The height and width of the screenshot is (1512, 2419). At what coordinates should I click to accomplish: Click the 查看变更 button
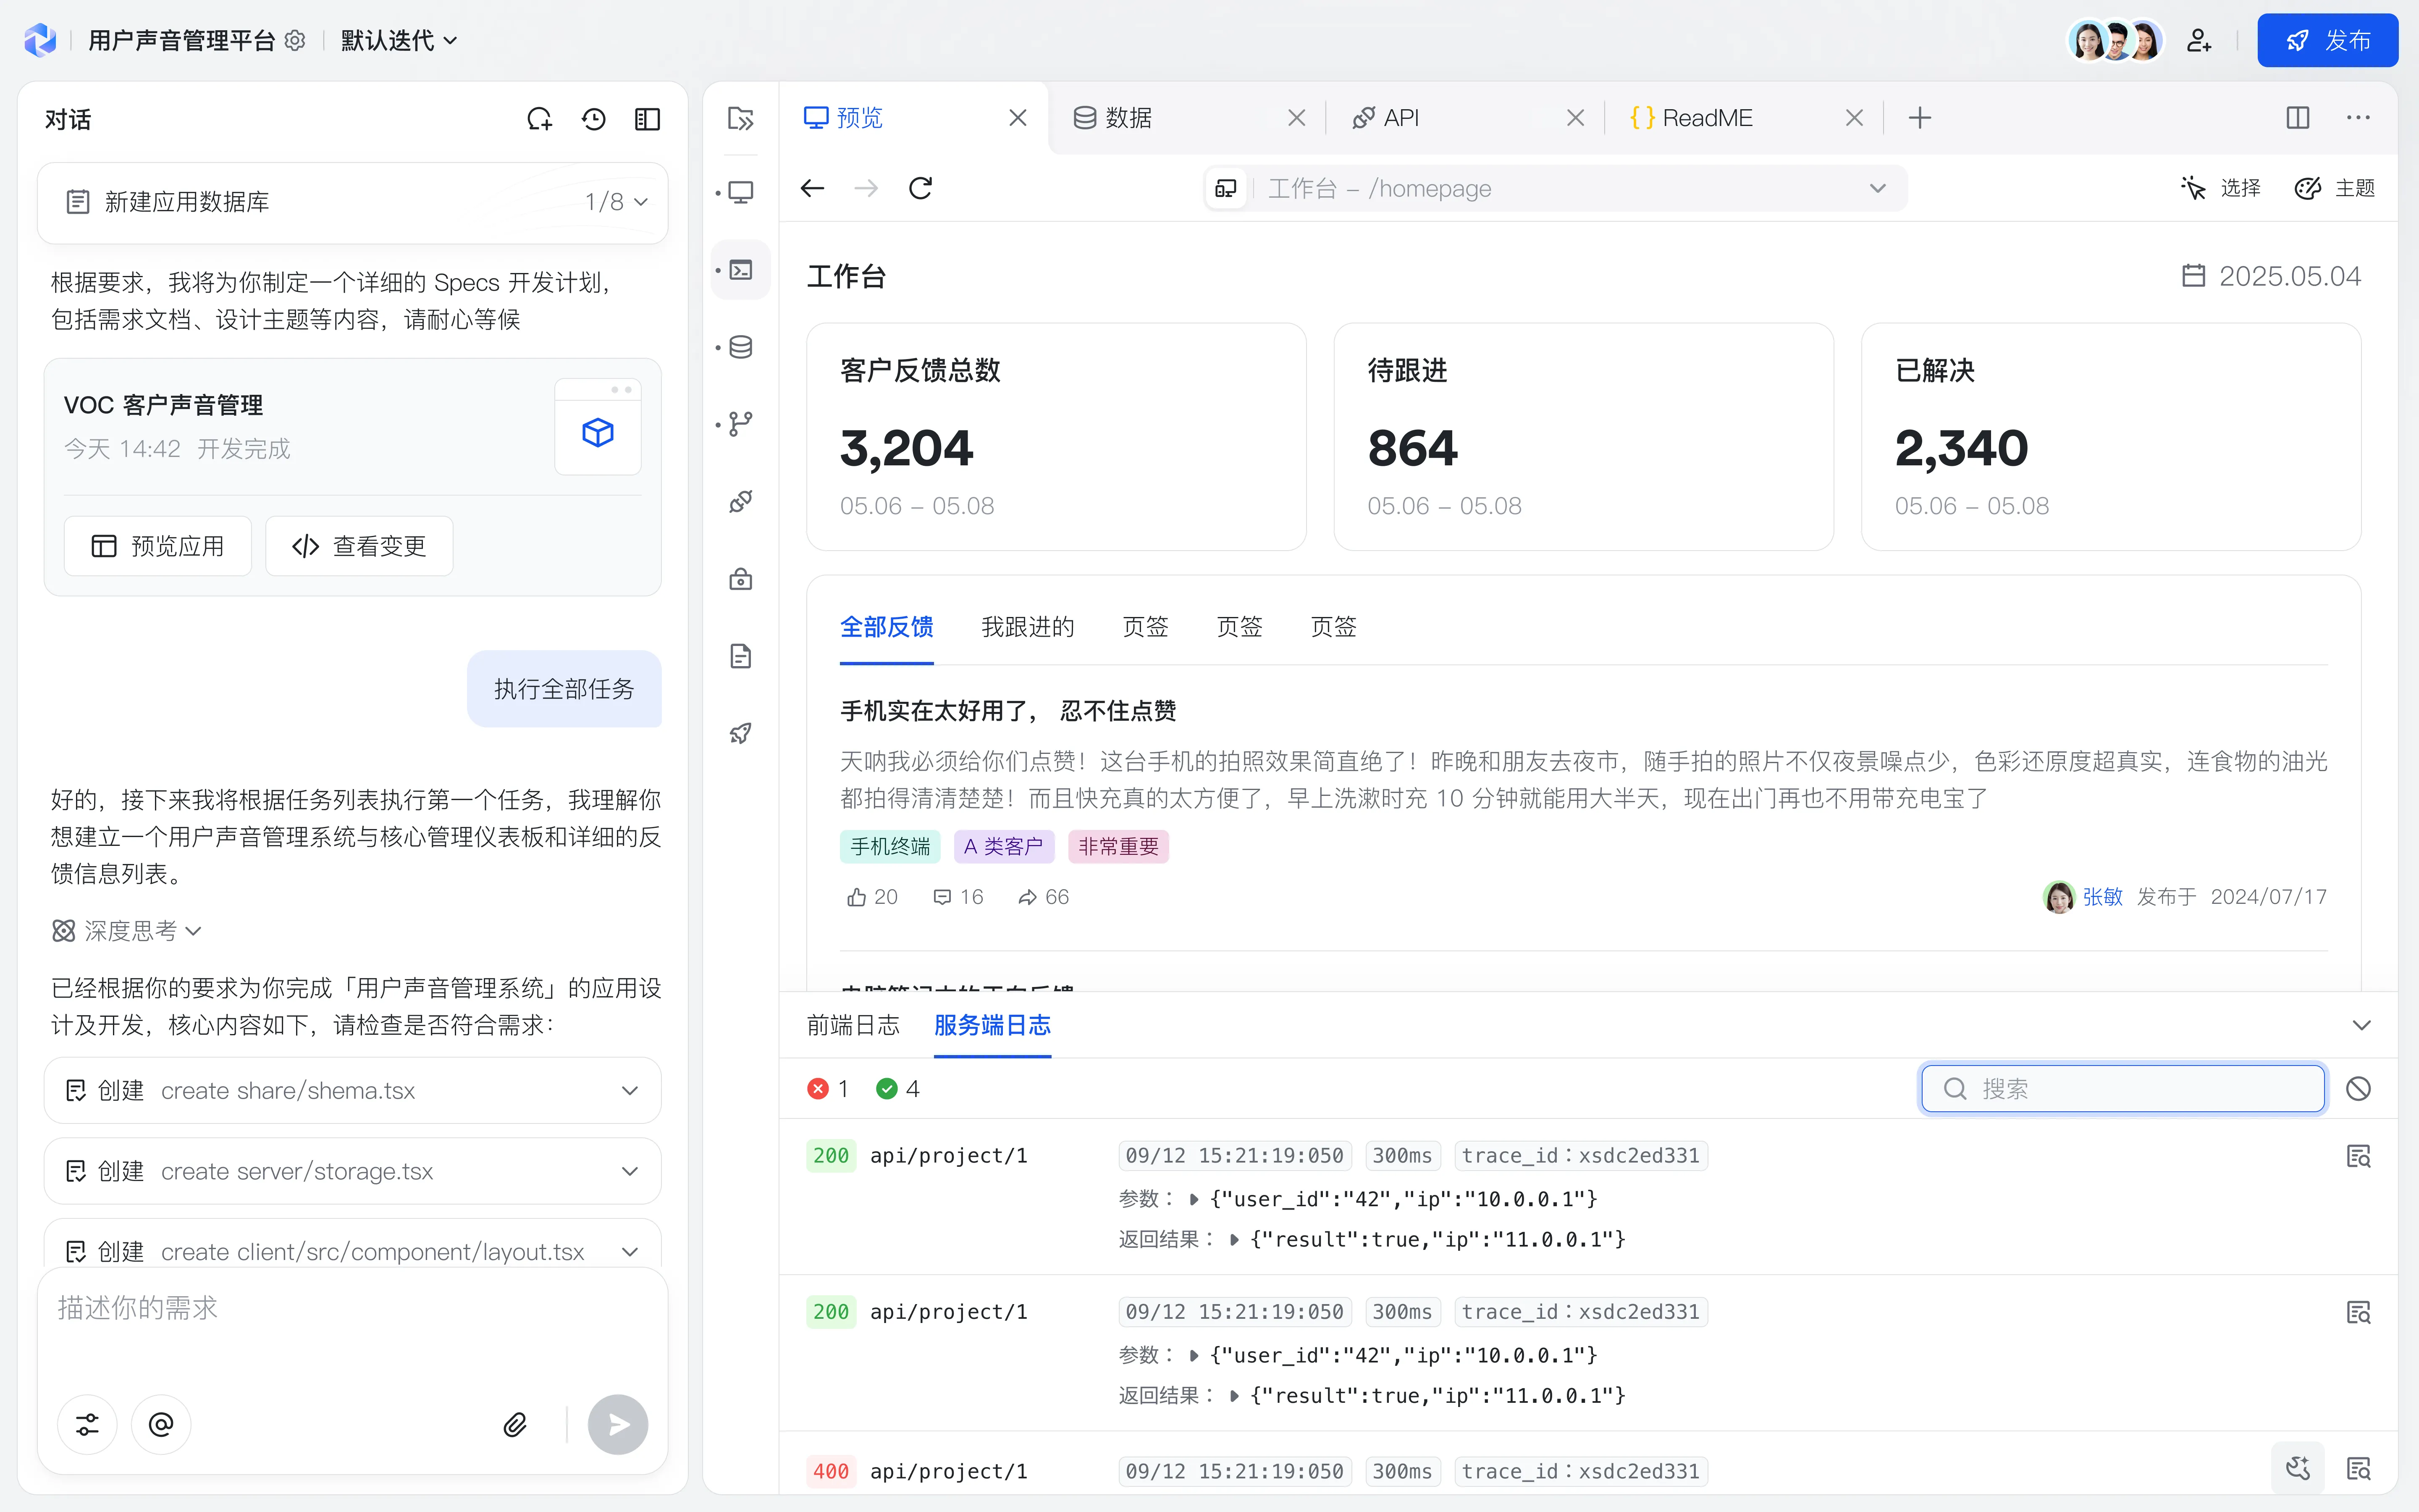pos(359,546)
